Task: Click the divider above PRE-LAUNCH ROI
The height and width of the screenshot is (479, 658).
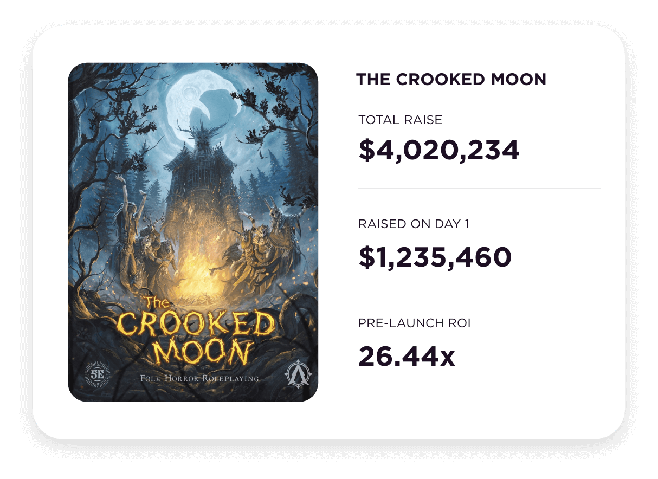Action: (x=479, y=296)
